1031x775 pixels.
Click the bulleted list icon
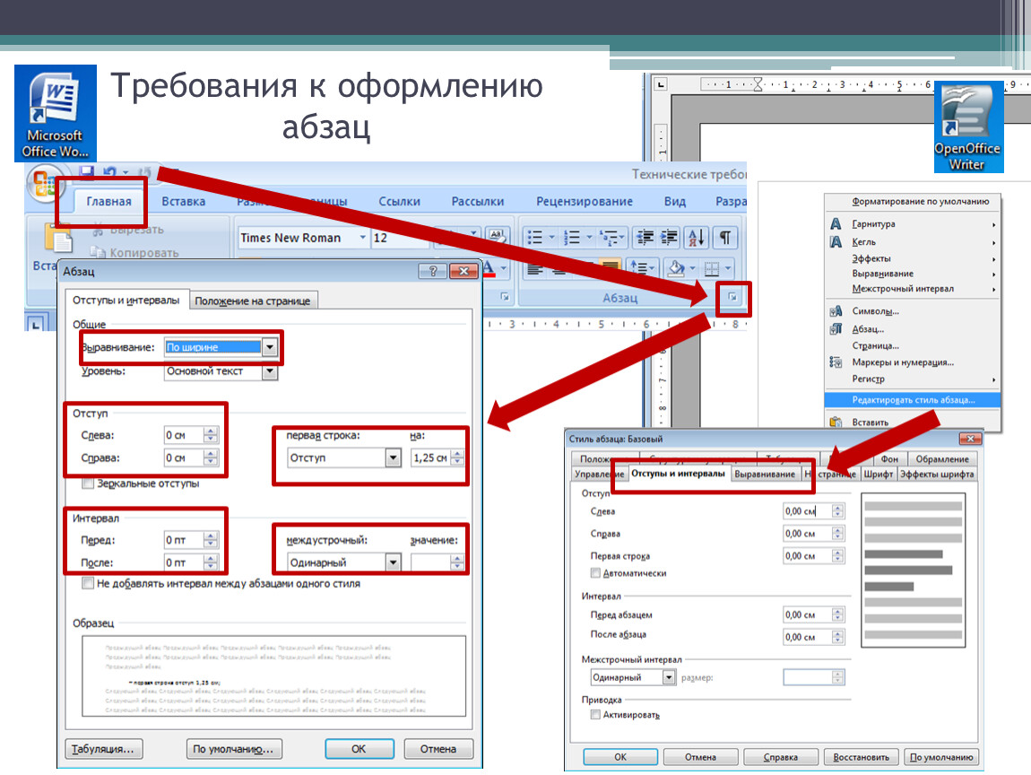pyautogui.click(x=536, y=238)
